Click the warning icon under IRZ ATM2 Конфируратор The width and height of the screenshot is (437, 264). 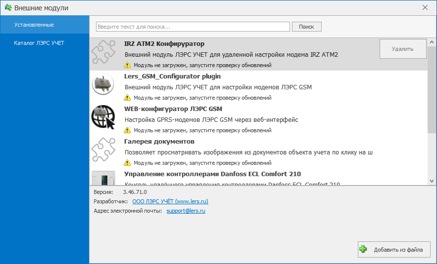[127, 65]
